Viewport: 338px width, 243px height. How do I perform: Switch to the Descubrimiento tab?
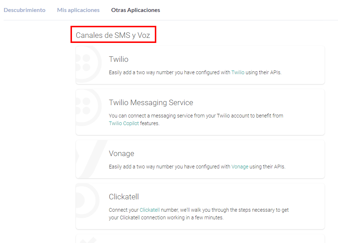[25, 10]
